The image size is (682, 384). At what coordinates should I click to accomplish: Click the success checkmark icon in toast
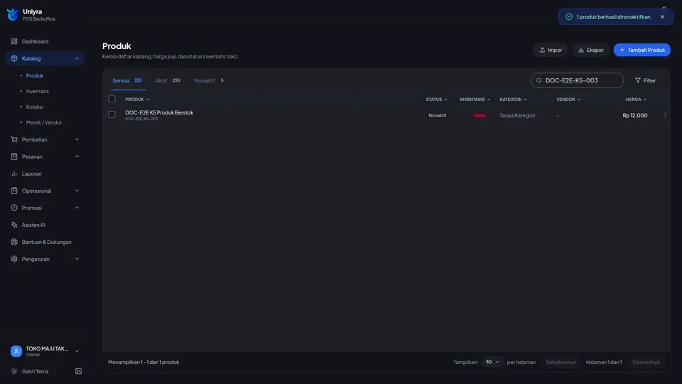pyautogui.click(x=568, y=17)
